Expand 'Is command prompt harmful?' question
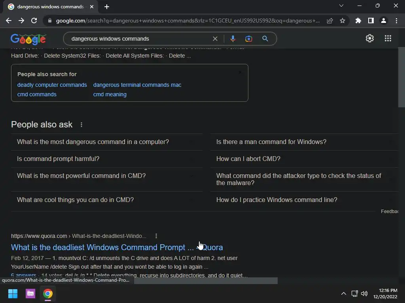405x303 pixels. pos(107,159)
